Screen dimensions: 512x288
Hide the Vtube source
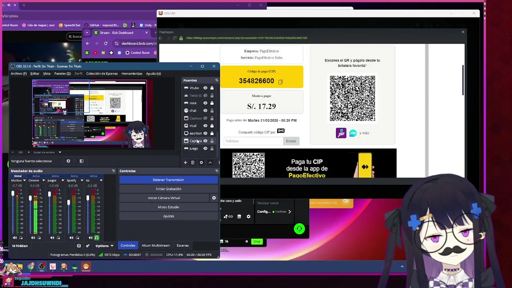205,88
